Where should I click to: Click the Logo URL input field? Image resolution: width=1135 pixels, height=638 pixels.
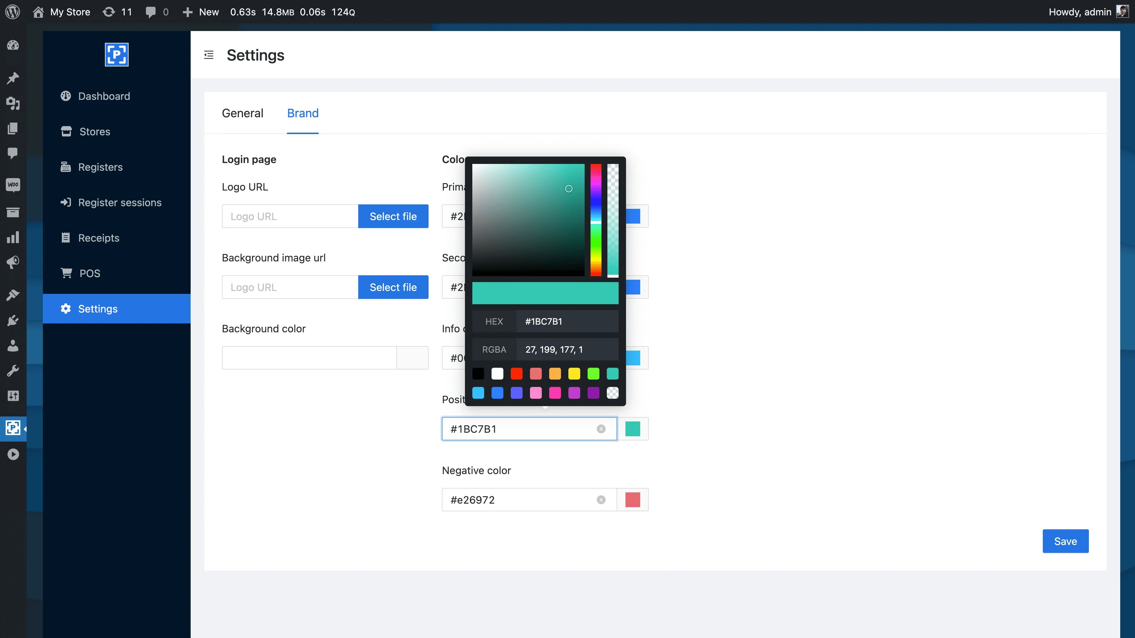[290, 216]
